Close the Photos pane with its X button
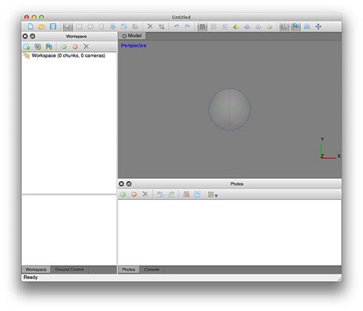Screen dimensions: 363x311 pos(122,183)
